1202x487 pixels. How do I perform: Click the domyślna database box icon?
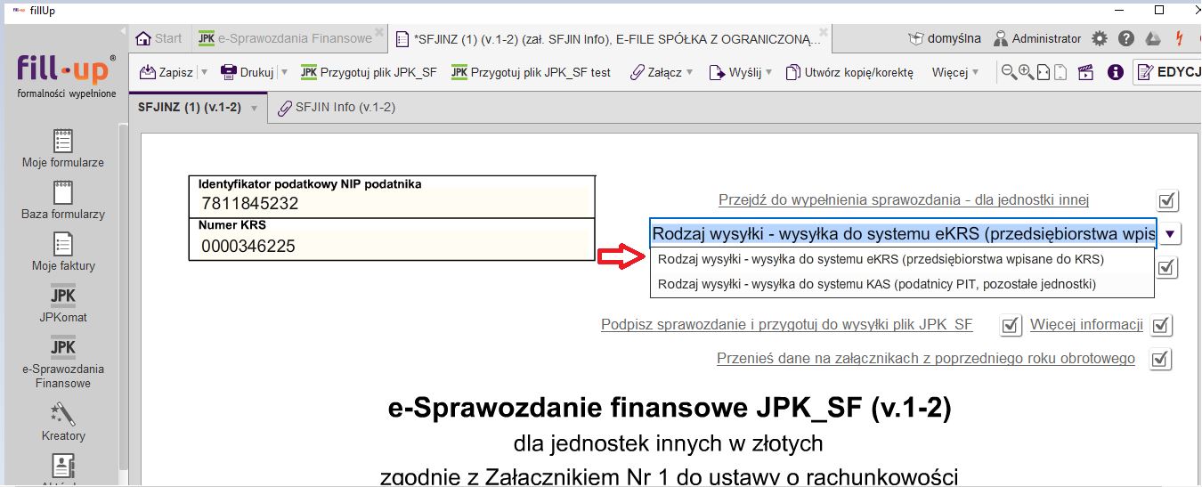coord(916,38)
